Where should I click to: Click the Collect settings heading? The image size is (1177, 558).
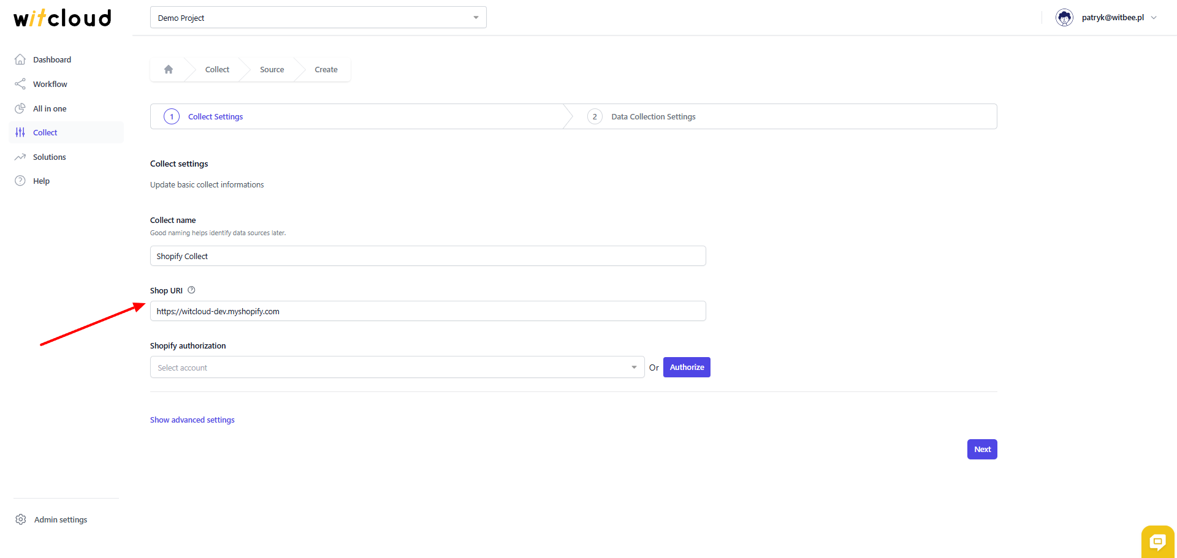pyautogui.click(x=179, y=164)
